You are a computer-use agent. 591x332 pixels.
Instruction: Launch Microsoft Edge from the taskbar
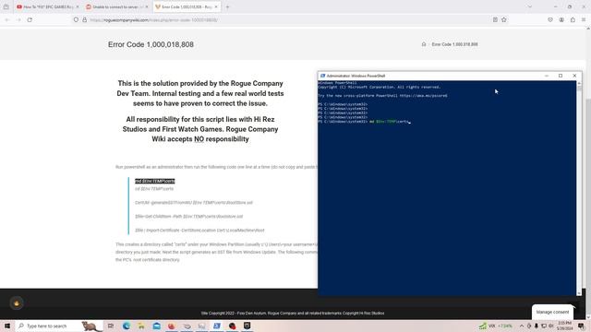tap(126, 326)
